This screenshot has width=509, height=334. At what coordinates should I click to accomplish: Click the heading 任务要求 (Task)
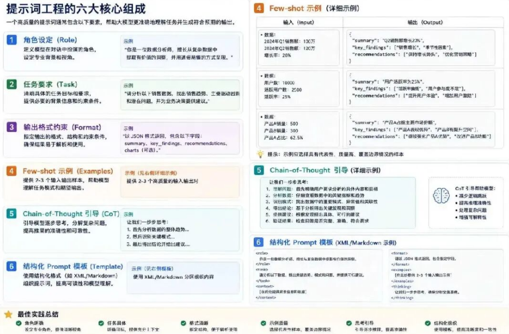pyautogui.click(x=50, y=84)
